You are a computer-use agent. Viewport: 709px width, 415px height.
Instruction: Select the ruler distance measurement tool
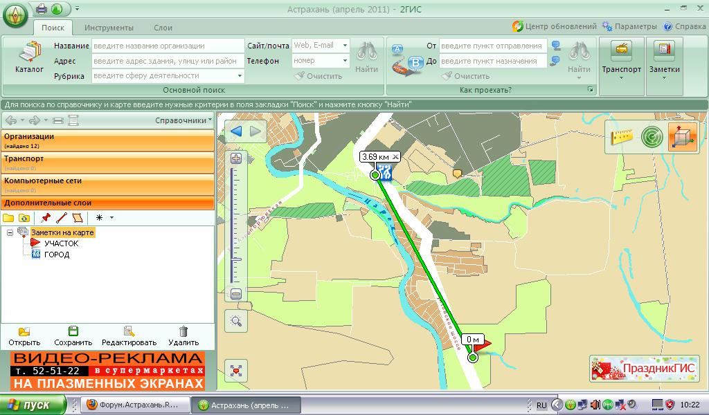(622, 136)
